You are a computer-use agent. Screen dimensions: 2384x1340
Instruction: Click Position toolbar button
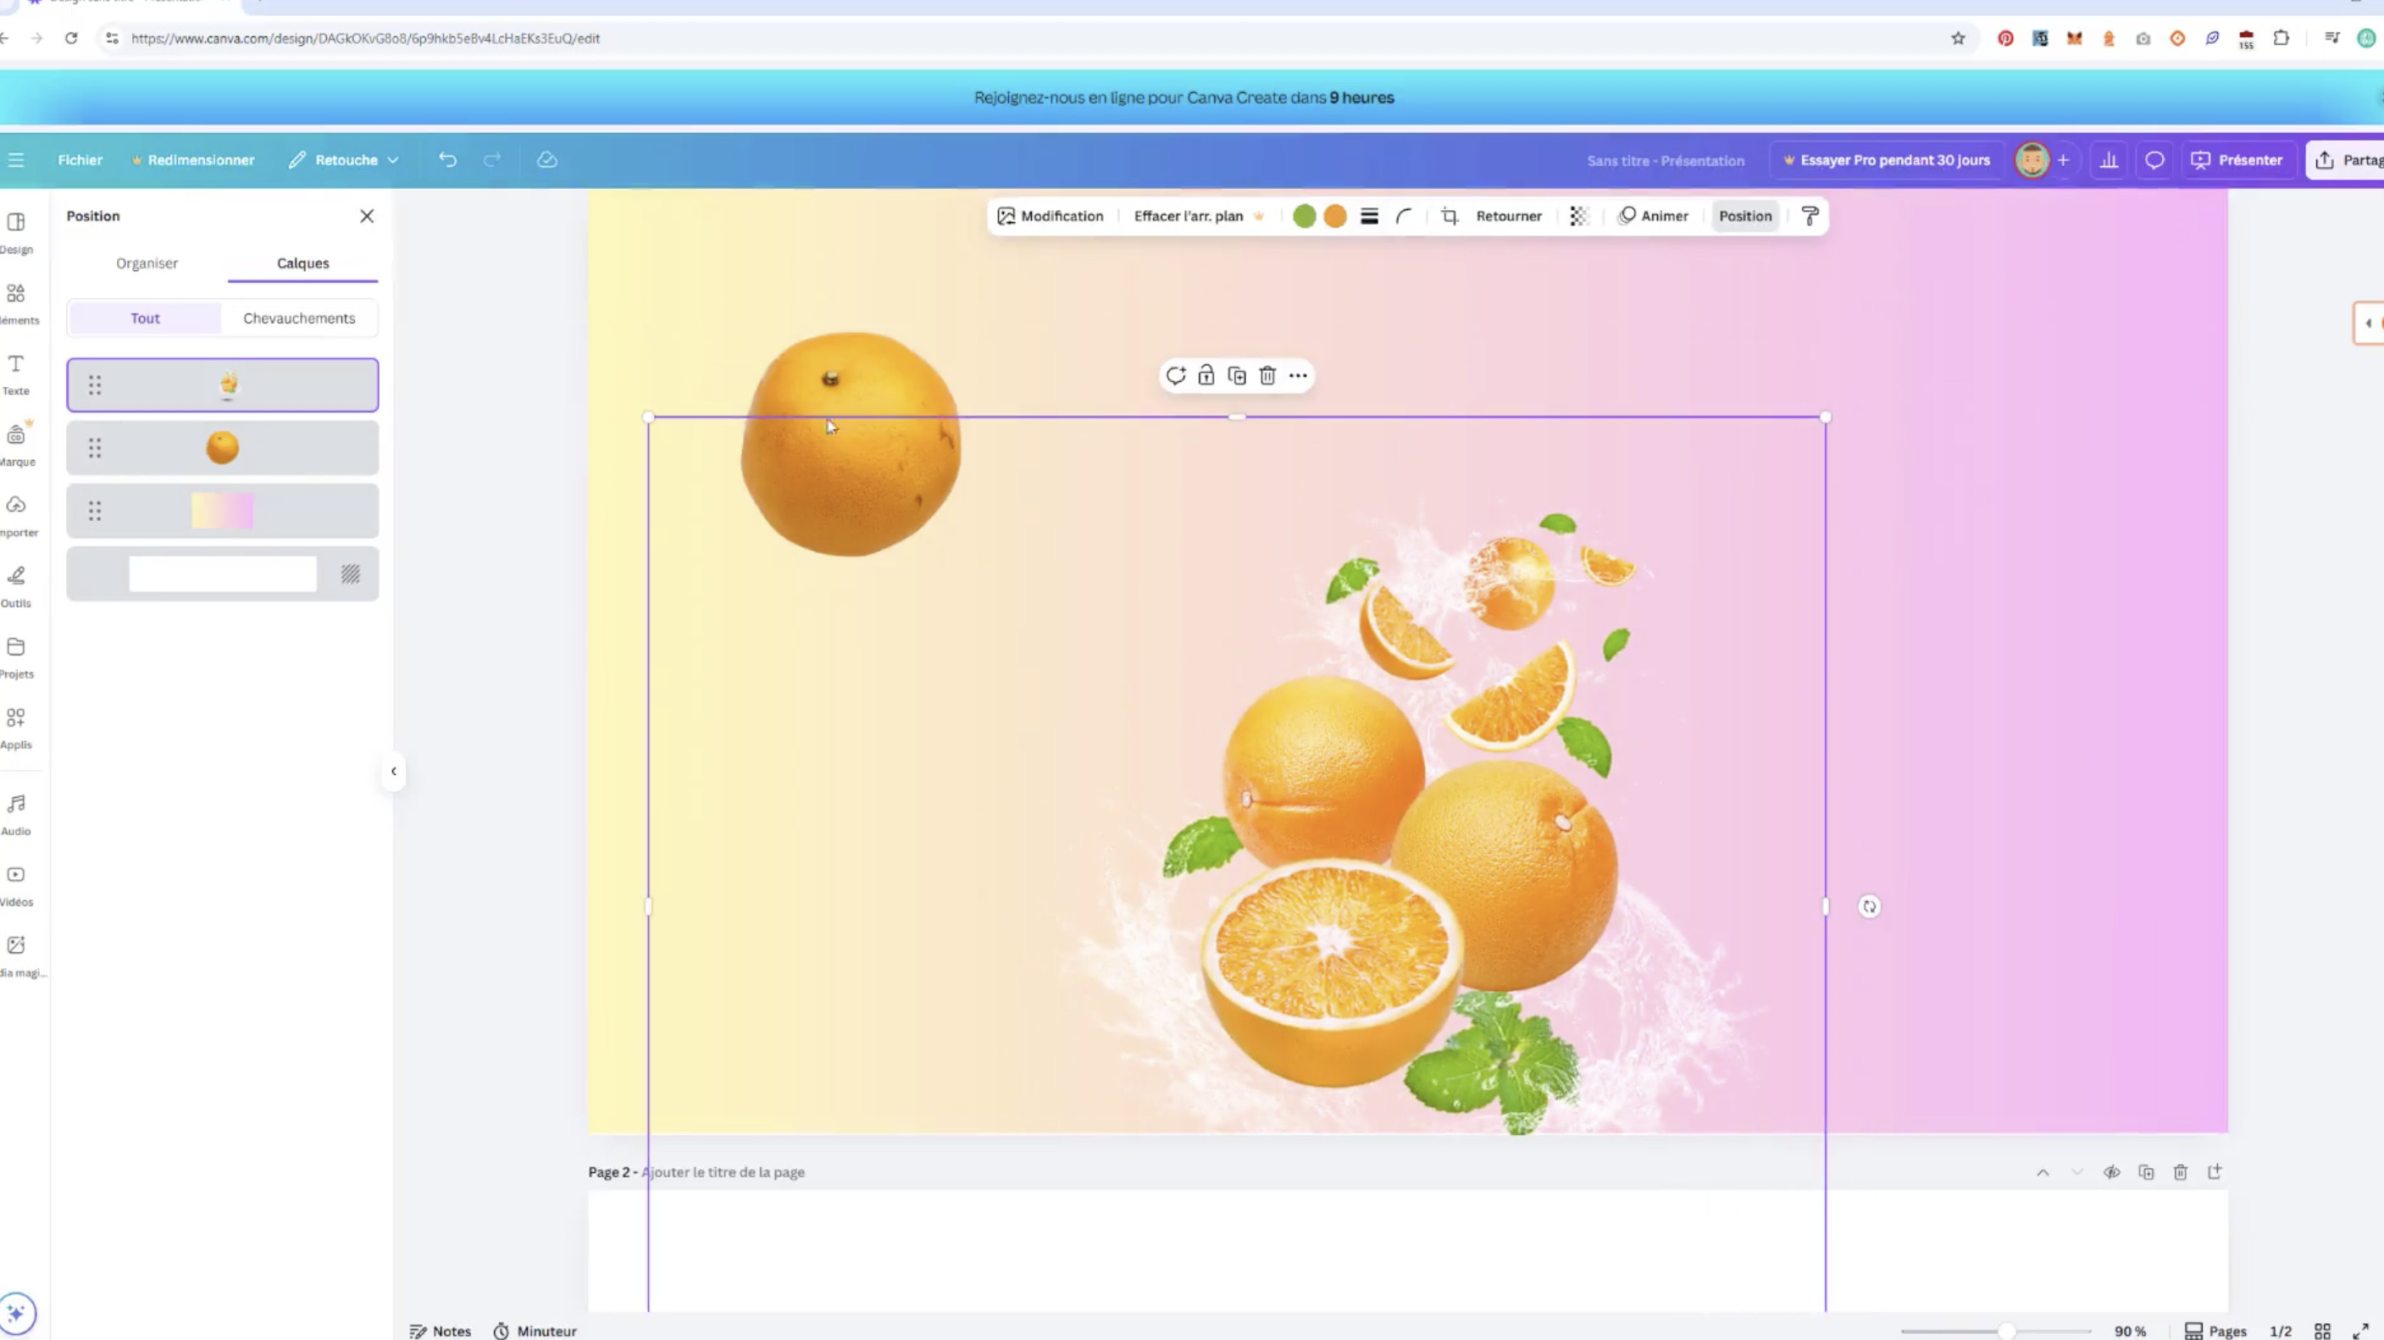pos(1744,217)
